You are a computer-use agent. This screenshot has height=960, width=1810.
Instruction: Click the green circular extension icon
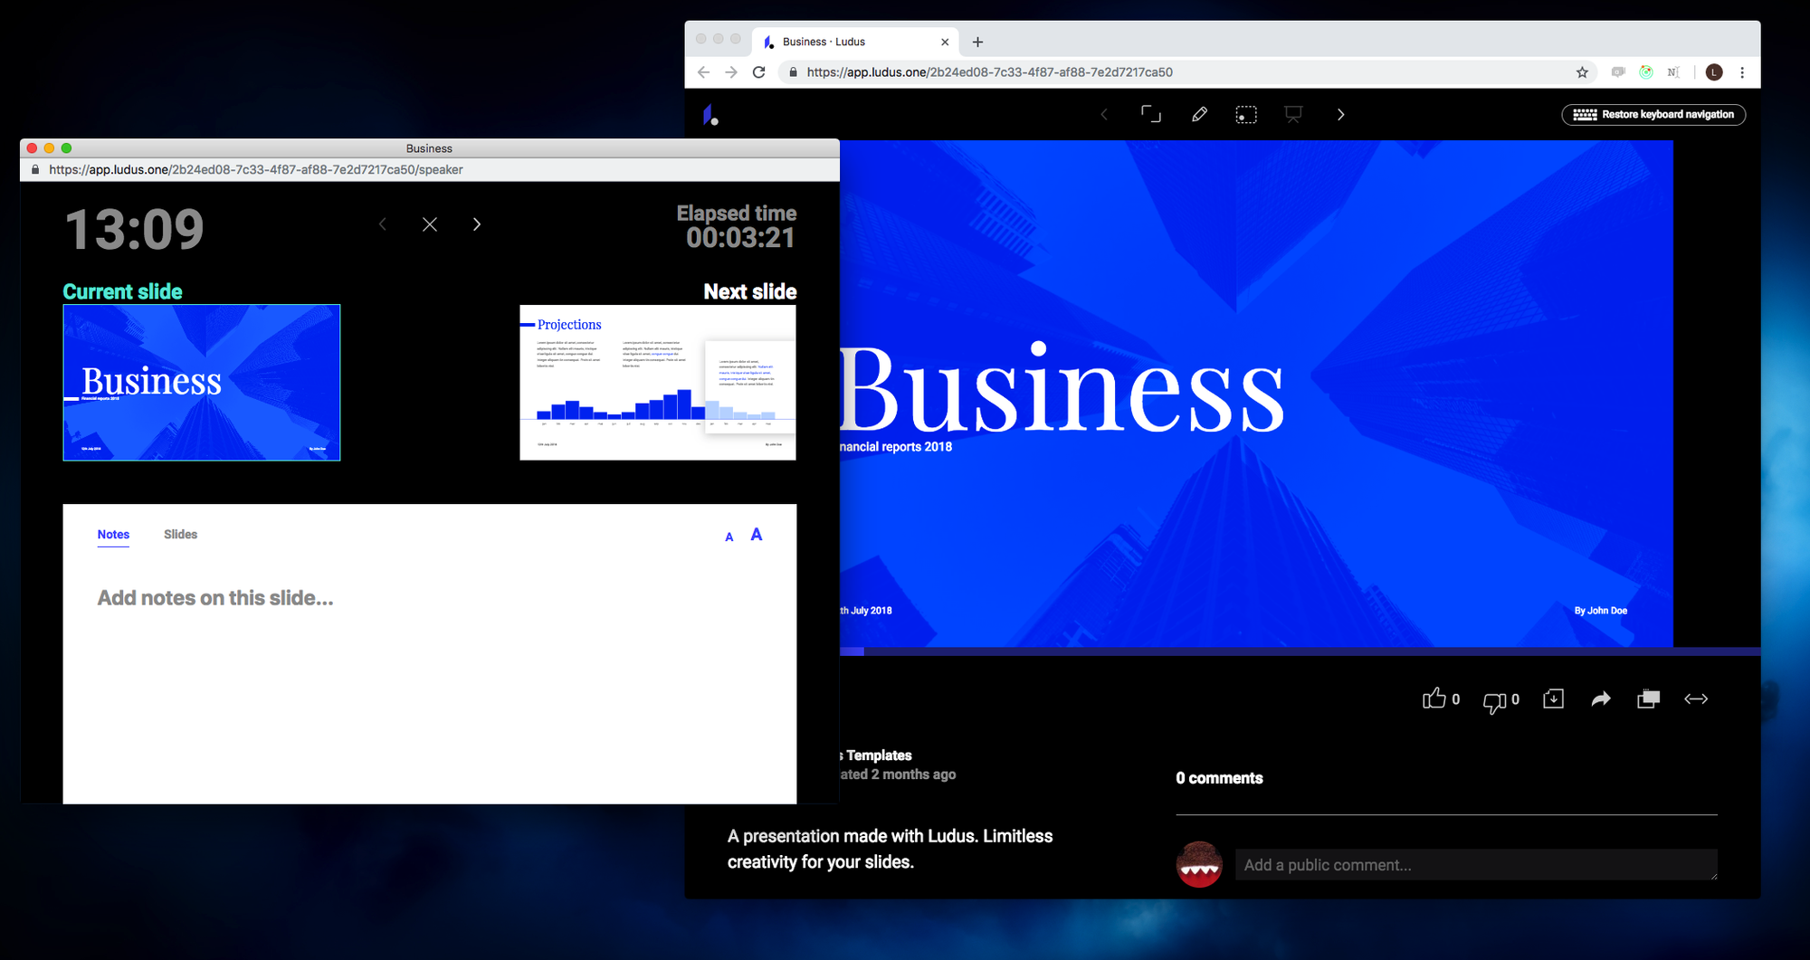click(1646, 72)
